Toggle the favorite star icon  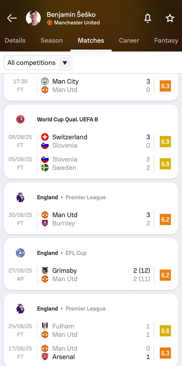tap(170, 18)
